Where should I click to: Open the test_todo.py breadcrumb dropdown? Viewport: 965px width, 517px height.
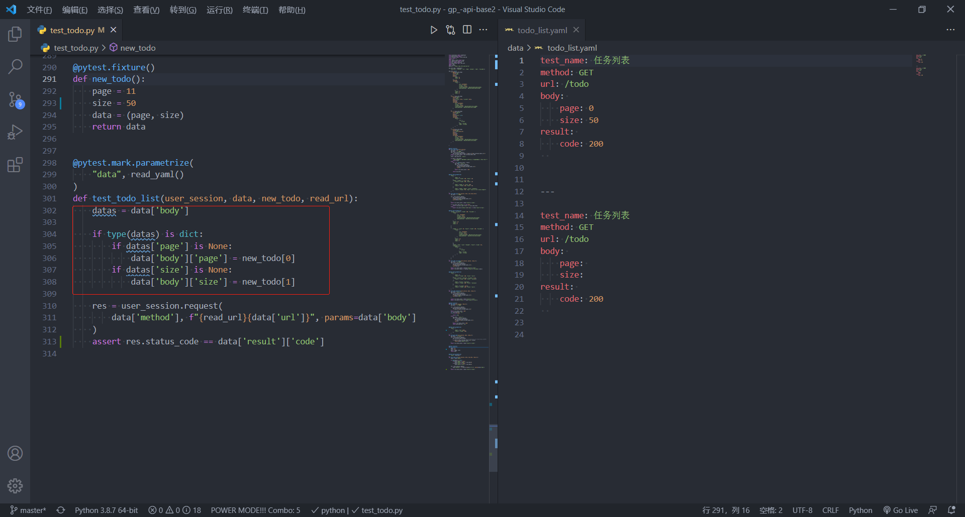[76, 48]
